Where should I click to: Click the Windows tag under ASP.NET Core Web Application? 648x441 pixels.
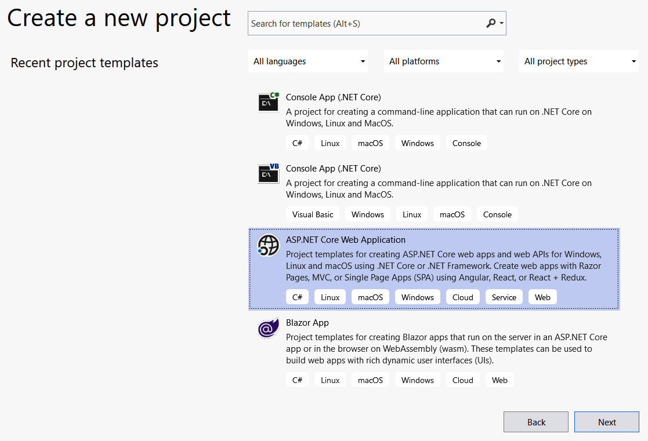417,297
